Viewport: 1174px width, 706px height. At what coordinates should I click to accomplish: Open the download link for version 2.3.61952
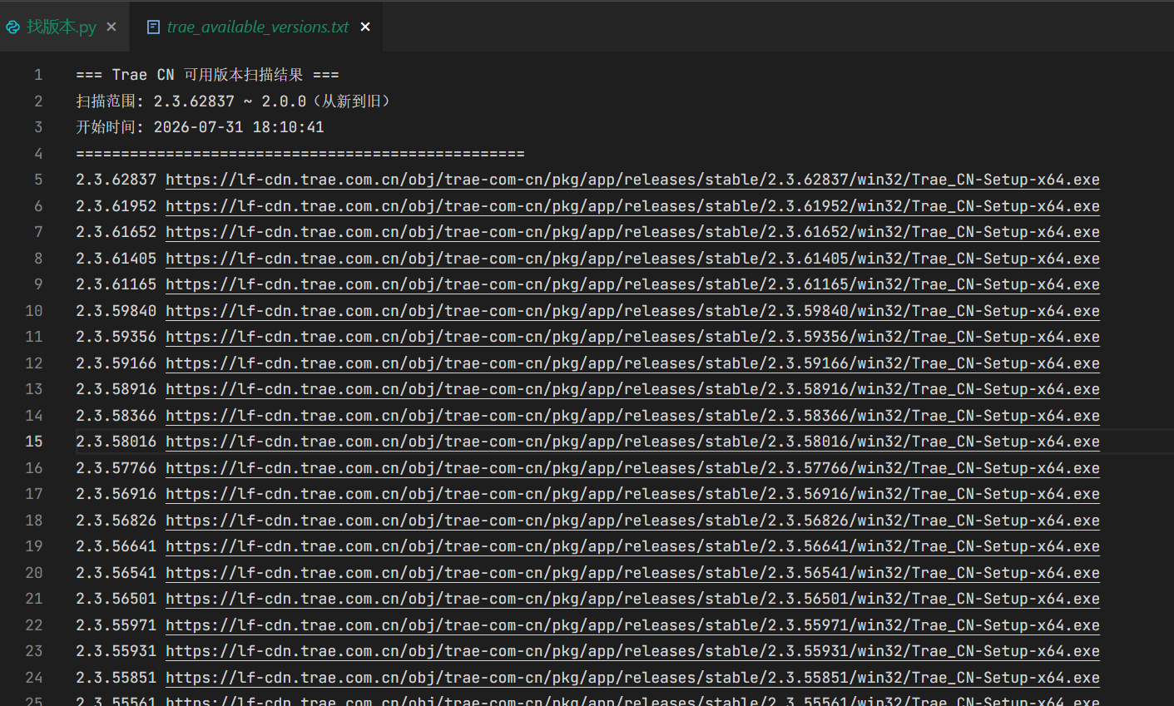[632, 206]
